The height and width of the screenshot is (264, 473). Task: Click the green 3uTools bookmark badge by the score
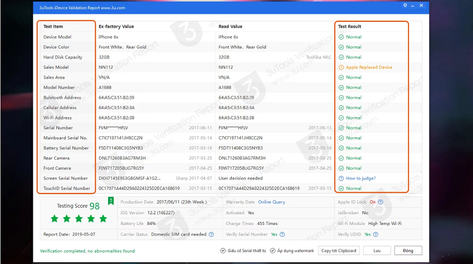click(x=111, y=201)
